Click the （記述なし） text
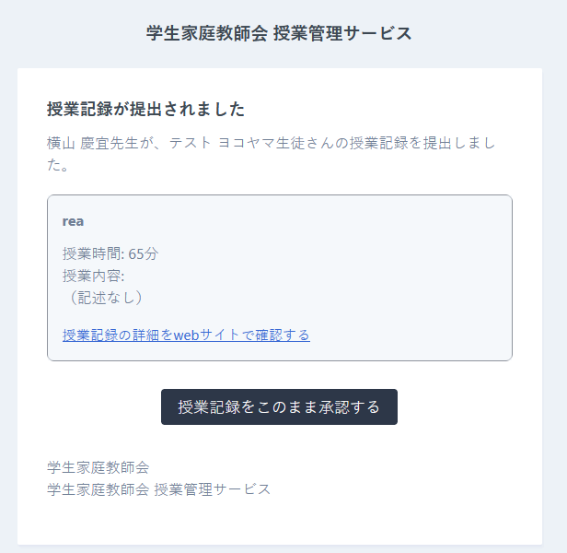Viewport: 567px width, 553px height. tap(102, 298)
